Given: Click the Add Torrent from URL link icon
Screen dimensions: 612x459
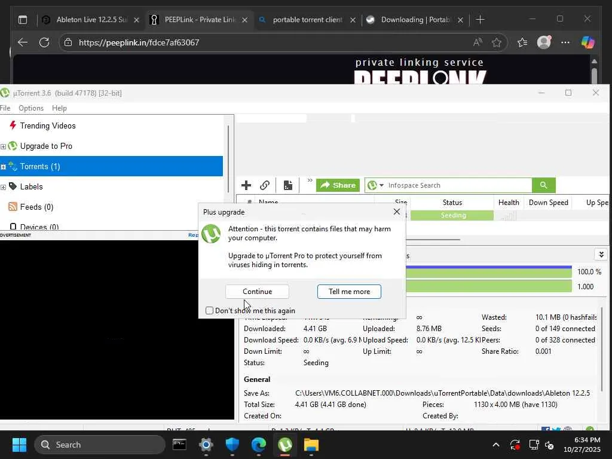Looking at the screenshot, I should 265,185.
